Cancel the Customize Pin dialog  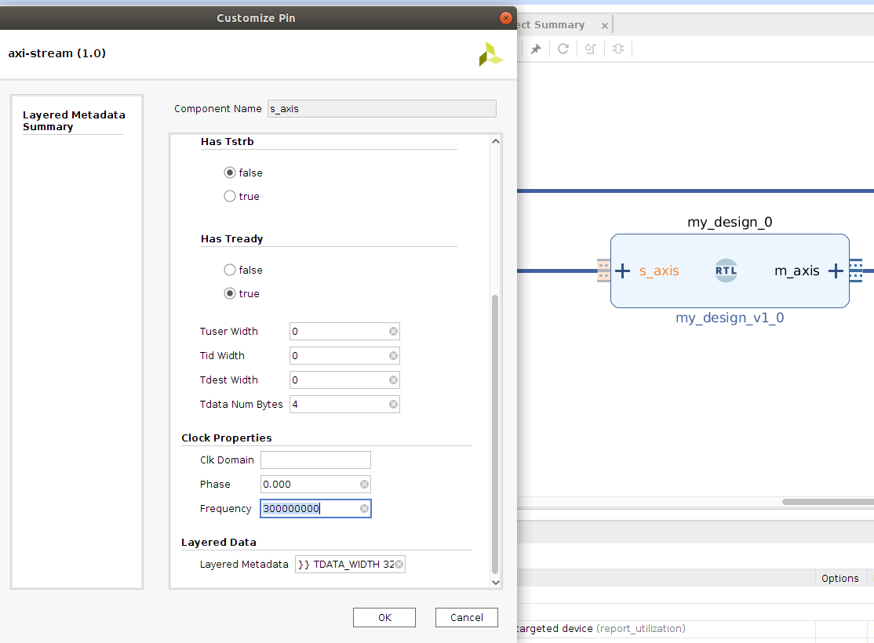coord(467,617)
